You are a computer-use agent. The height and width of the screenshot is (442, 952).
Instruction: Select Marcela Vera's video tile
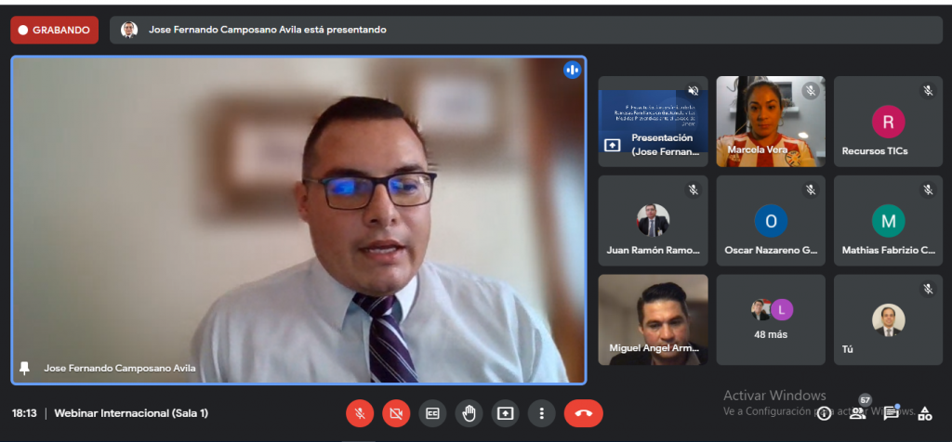[771, 122]
